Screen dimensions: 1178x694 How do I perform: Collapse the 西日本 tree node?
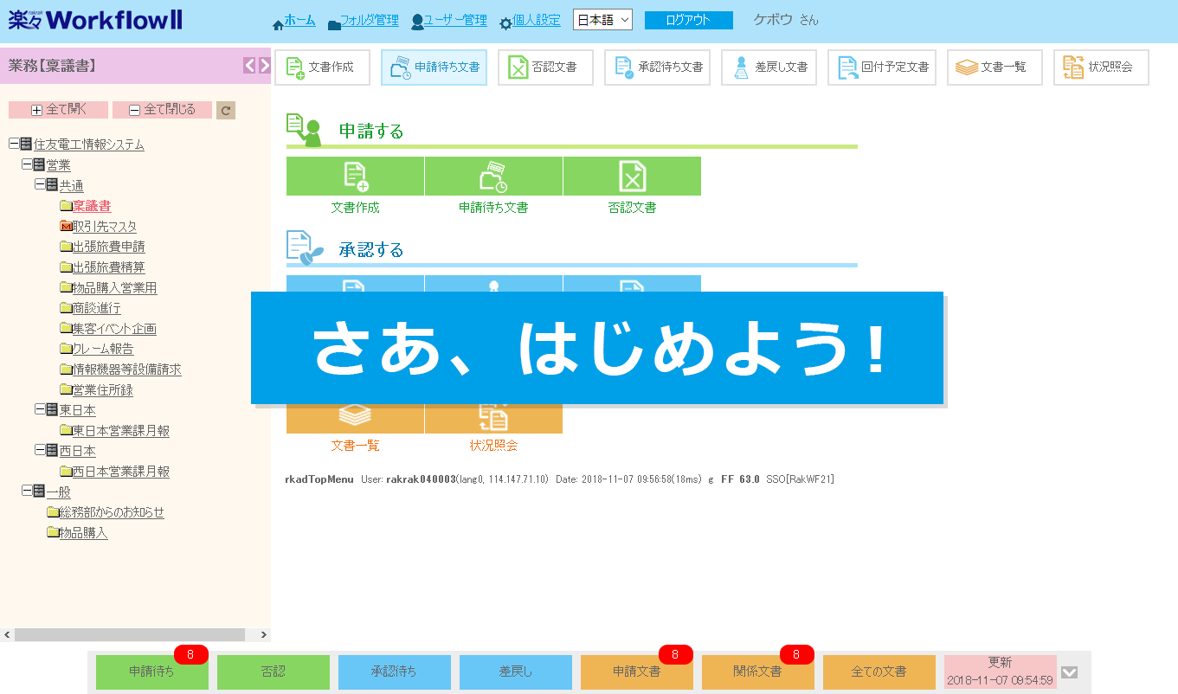click(40, 451)
